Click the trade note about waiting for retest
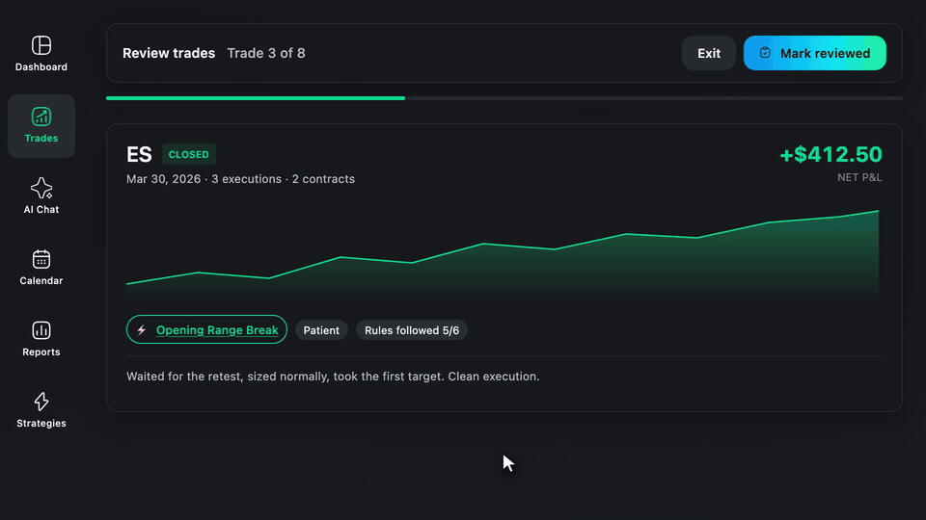926x520 pixels. pos(333,377)
